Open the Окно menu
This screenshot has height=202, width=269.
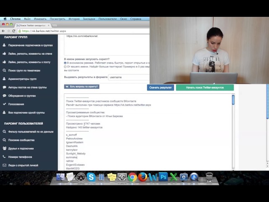[123, 19]
